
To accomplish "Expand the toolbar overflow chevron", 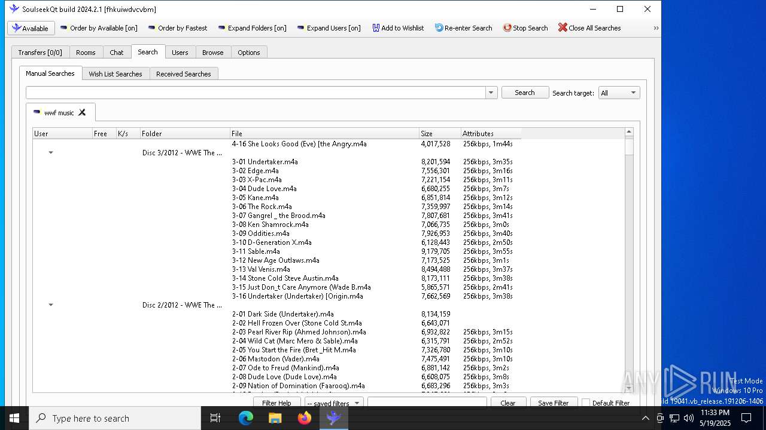I will 656,28.
